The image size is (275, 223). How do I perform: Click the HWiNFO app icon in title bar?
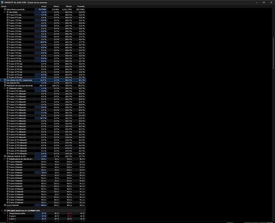point(2,3)
